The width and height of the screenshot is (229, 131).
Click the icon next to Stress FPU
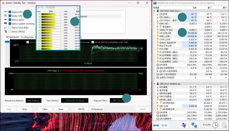pos(6,16)
